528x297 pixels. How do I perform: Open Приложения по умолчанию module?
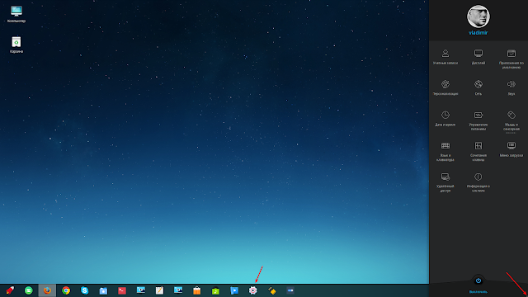[x=511, y=59]
